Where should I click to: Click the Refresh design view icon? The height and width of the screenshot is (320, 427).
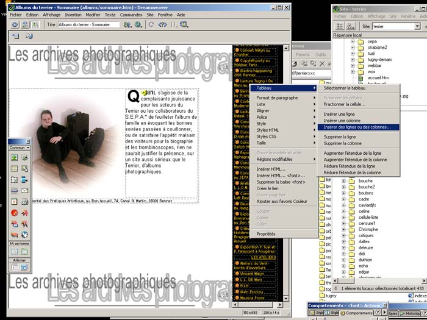pyautogui.click(x=151, y=25)
